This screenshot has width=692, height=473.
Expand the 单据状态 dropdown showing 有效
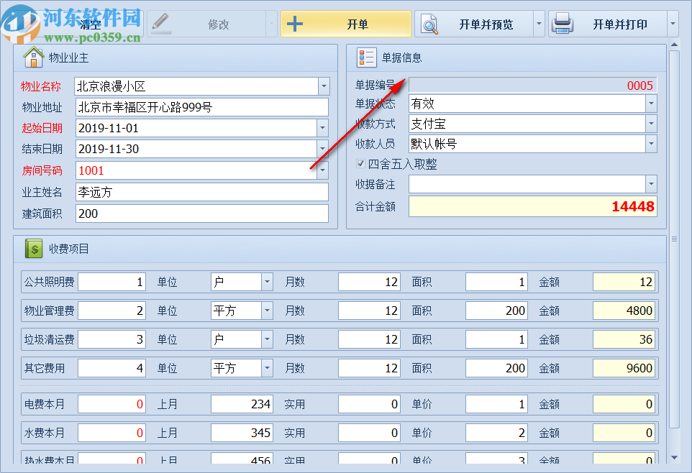click(651, 104)
